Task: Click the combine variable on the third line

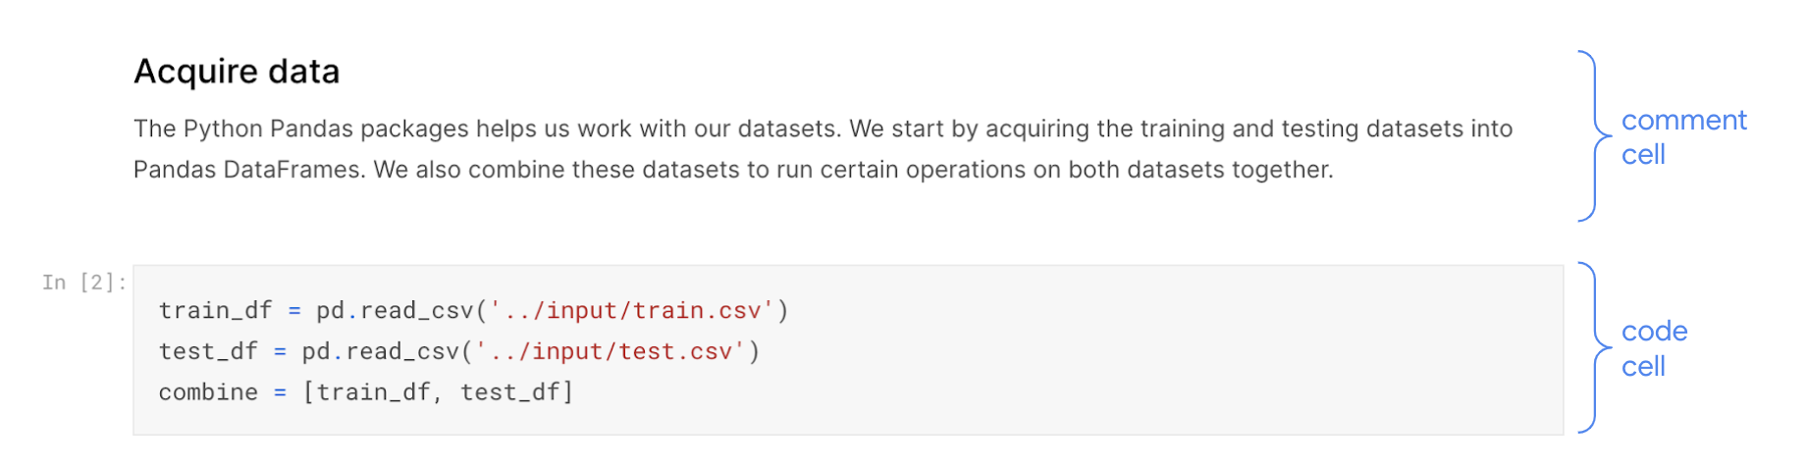Action: pyautogui.click(x=208, y=392)
